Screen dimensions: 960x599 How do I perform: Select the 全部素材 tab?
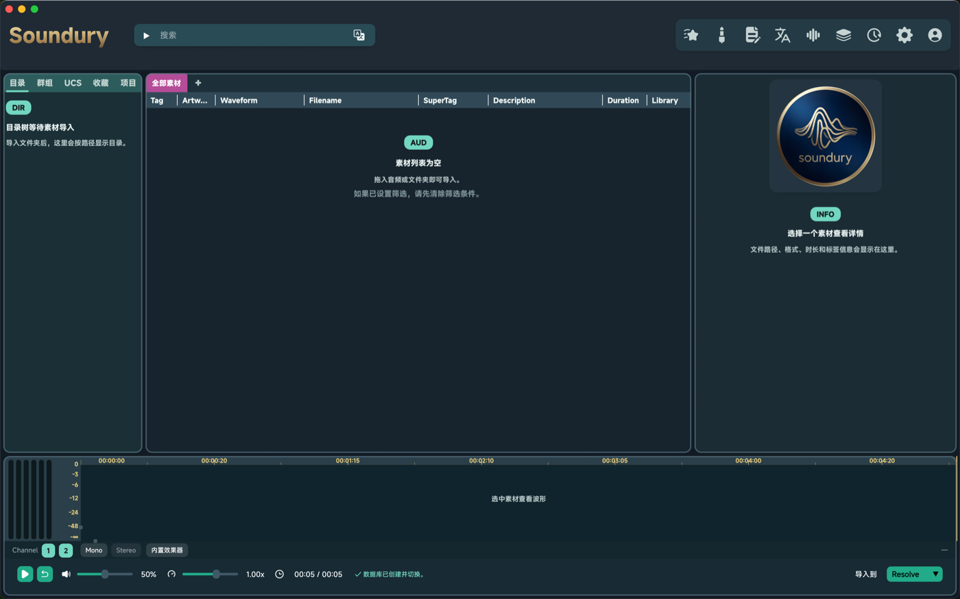167,83
